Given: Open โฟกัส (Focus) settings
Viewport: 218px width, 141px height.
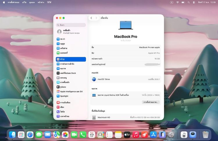Looking at the screenshot, I should 71,112.
